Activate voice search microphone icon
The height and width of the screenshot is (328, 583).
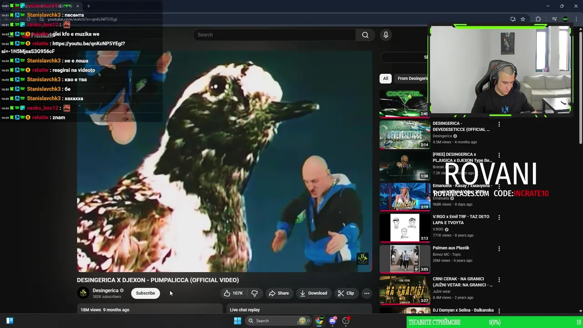pyautogui.click(x=386, y=35)
